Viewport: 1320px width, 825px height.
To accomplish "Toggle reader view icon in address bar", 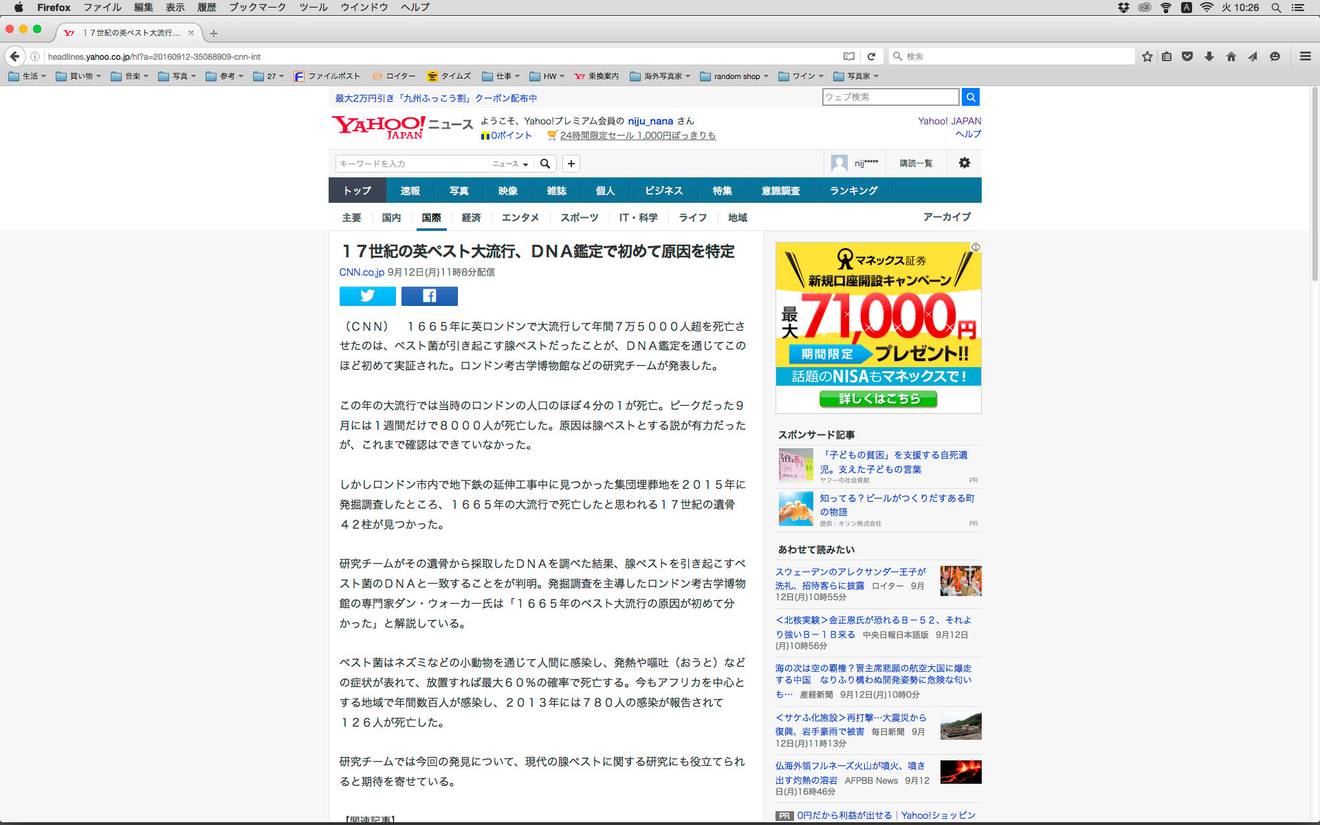I will tap(849, 56).
